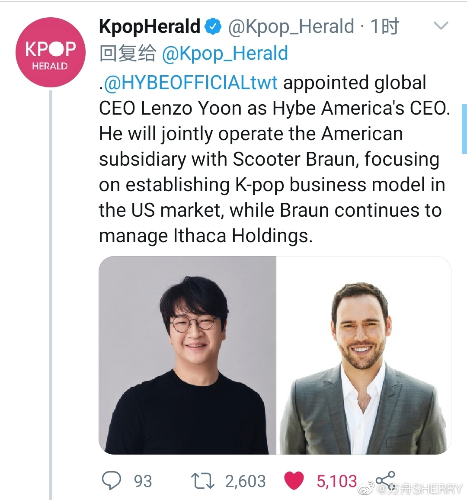Screen dimensions: 467x500
Task: Open the reply speech bubble icon
Action: pos(111,481)
